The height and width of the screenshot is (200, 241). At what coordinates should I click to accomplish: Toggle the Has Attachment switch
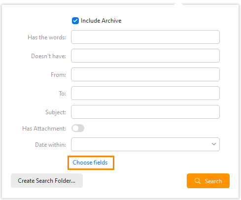click(78, 128)
